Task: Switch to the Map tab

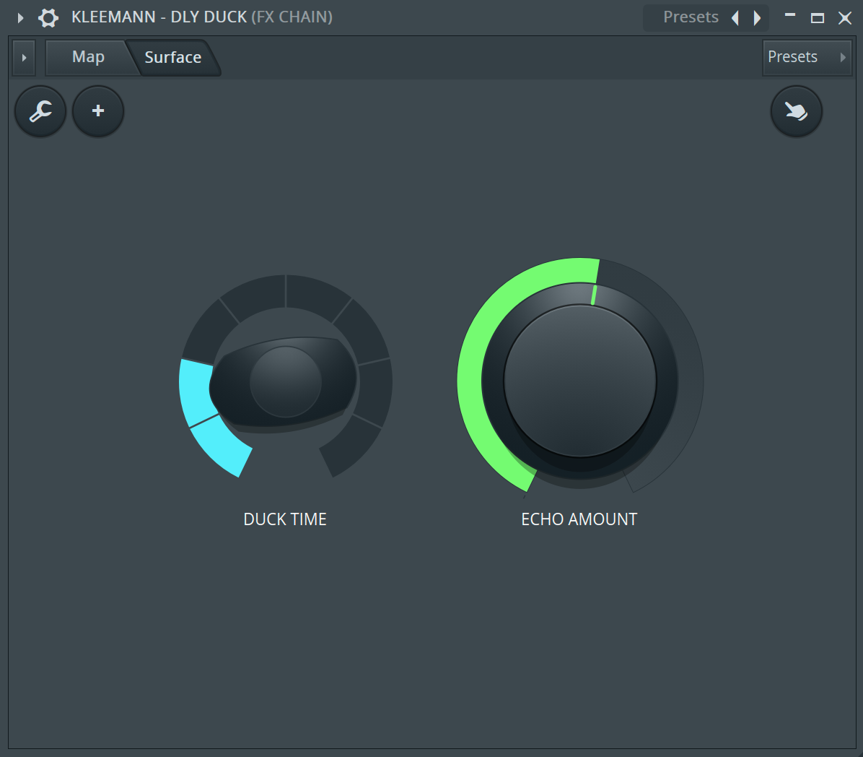Action: point(88,57)
